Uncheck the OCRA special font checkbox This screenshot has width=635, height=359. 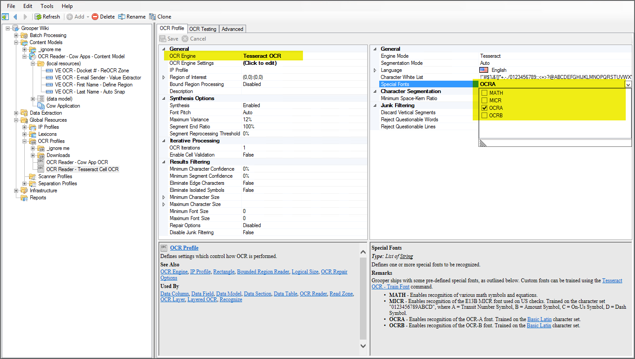(x=485, y=108)
